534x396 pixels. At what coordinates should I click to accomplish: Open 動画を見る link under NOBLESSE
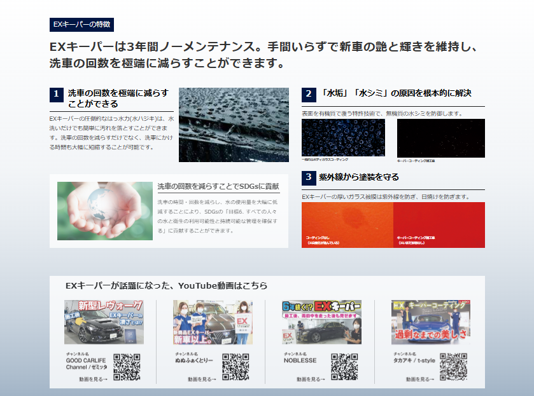click(311, 379)
